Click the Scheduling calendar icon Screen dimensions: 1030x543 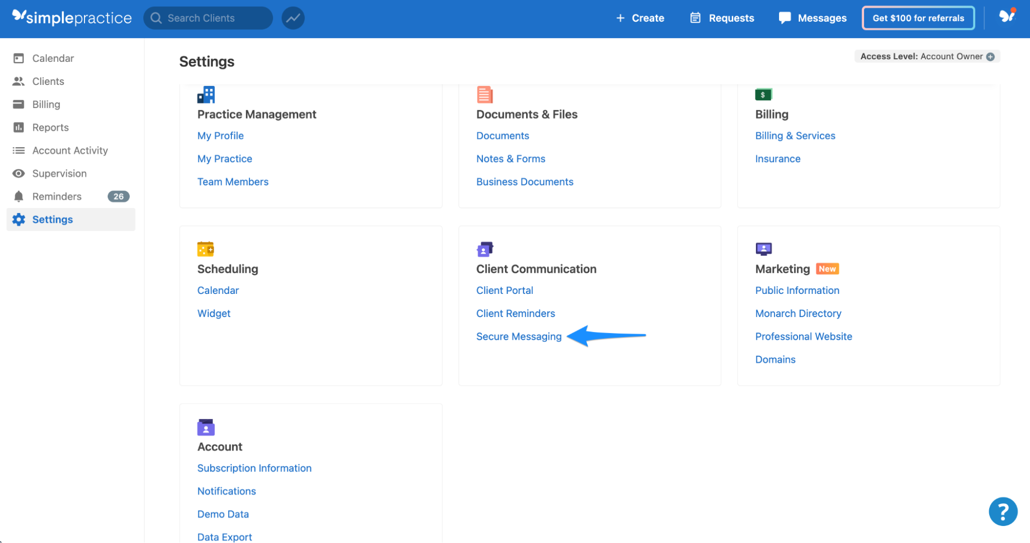[206, 249]
